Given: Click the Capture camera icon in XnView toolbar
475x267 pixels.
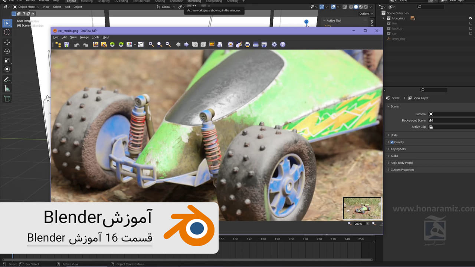Looking at the screenshot, I should (x=264, y=44).
